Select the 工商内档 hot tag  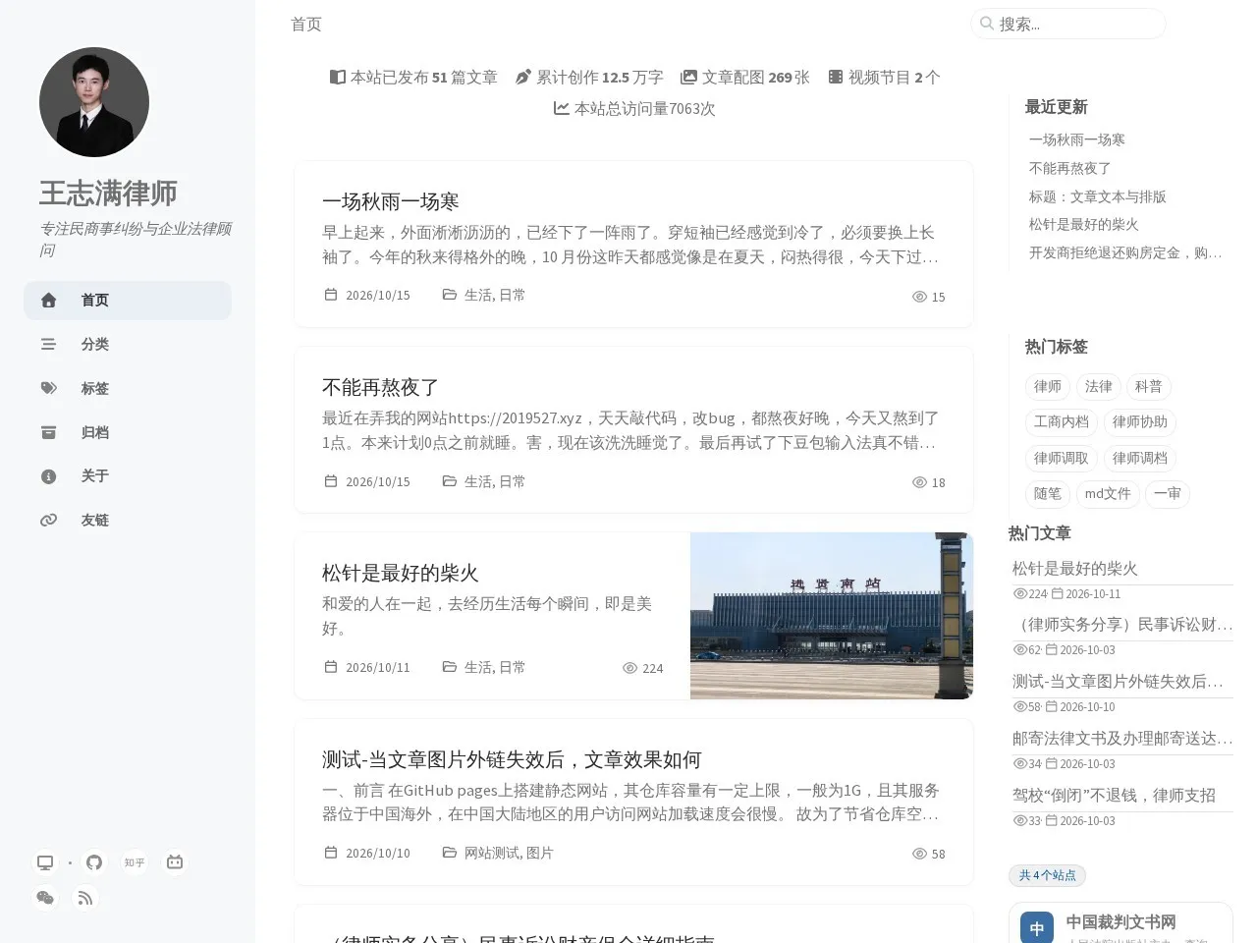point(1062,422)
